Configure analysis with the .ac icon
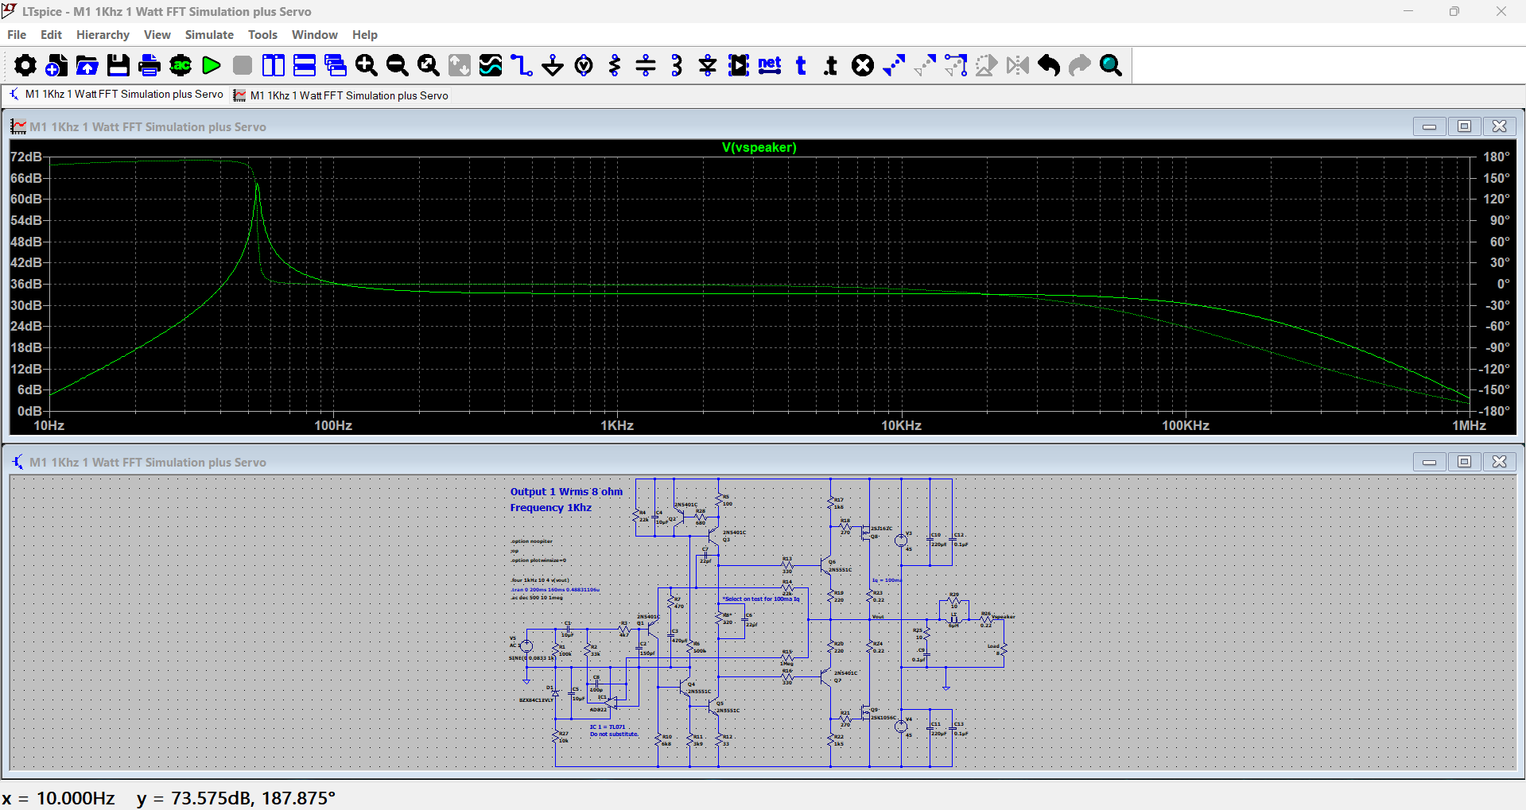The image size is (1526, 810). tap(181, 65)
